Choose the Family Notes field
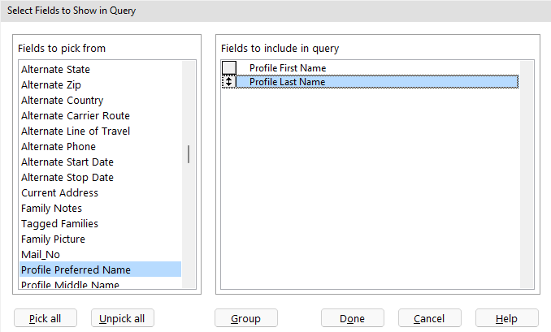551x332 pixels. click(51, 209)
